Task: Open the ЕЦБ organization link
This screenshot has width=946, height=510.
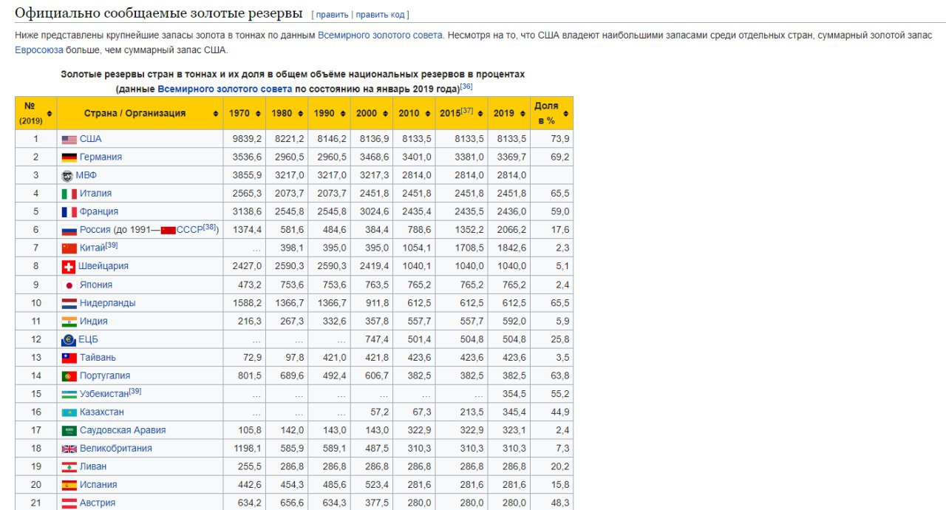Action: tap(89, 340)
